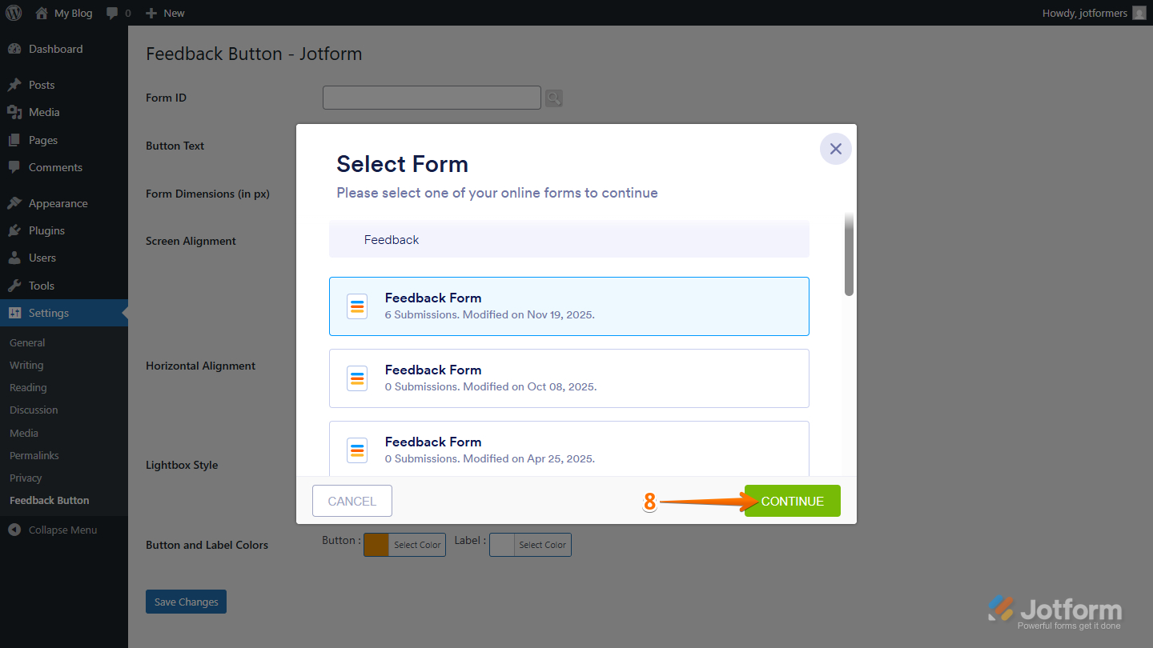Click the Plugins icon in sidebar
The image size is (1153, 648).
14,230
